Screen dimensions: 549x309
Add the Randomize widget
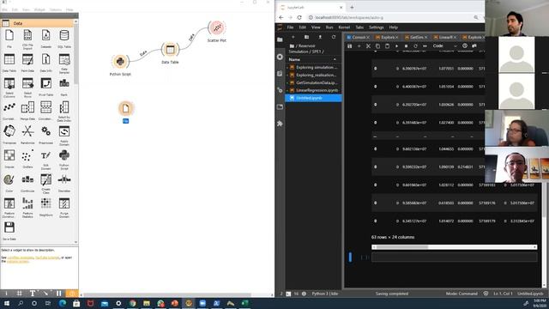[x=27, y=135]
